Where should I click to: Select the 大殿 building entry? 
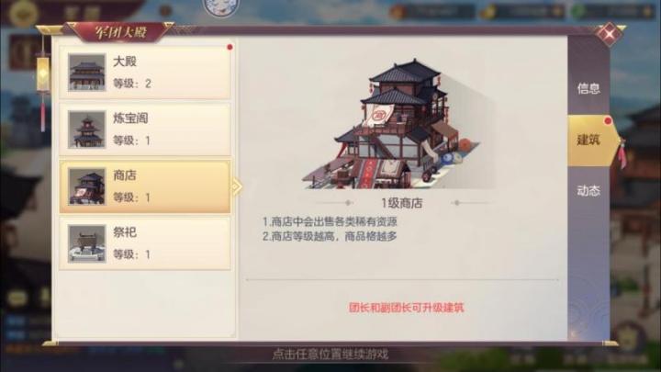(145, 73)
